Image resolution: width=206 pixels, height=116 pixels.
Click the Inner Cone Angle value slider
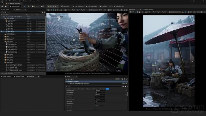tap(100, 92)
